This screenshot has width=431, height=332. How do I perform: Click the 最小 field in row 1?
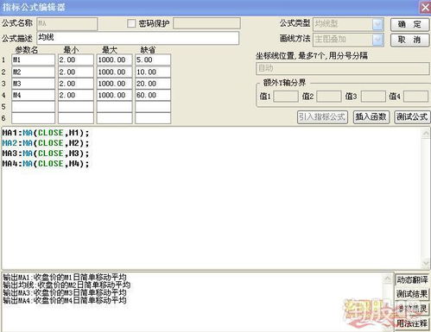click(76, 60)
